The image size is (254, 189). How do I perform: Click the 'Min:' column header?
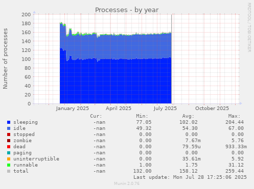point(142,116)
